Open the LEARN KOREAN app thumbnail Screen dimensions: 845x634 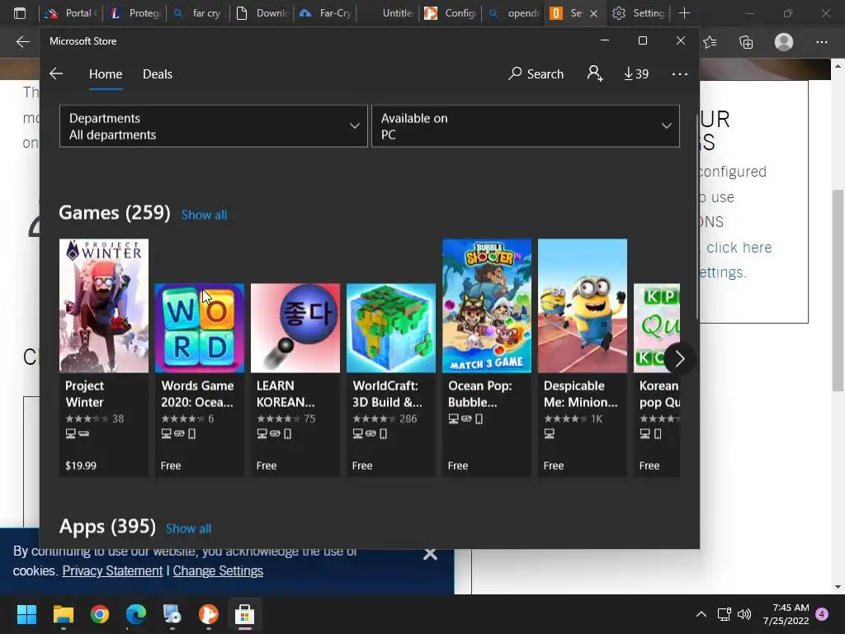[295, 328]
